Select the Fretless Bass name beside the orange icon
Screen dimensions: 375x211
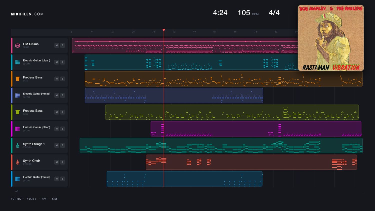coord(33,77)
